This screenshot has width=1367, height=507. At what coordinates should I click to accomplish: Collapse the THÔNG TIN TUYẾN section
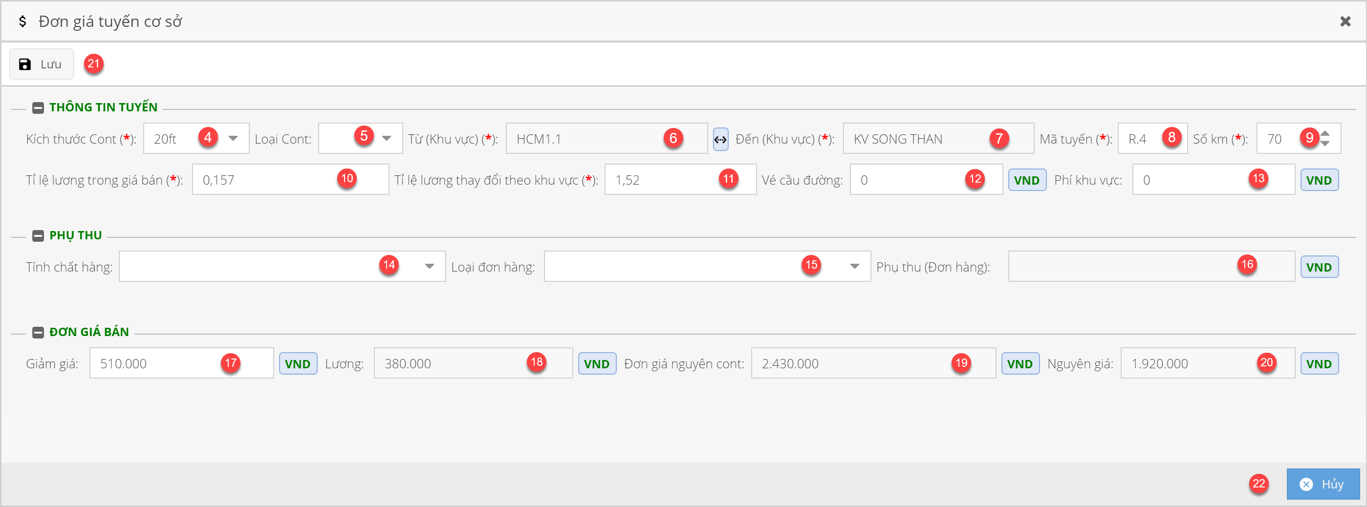38,107
